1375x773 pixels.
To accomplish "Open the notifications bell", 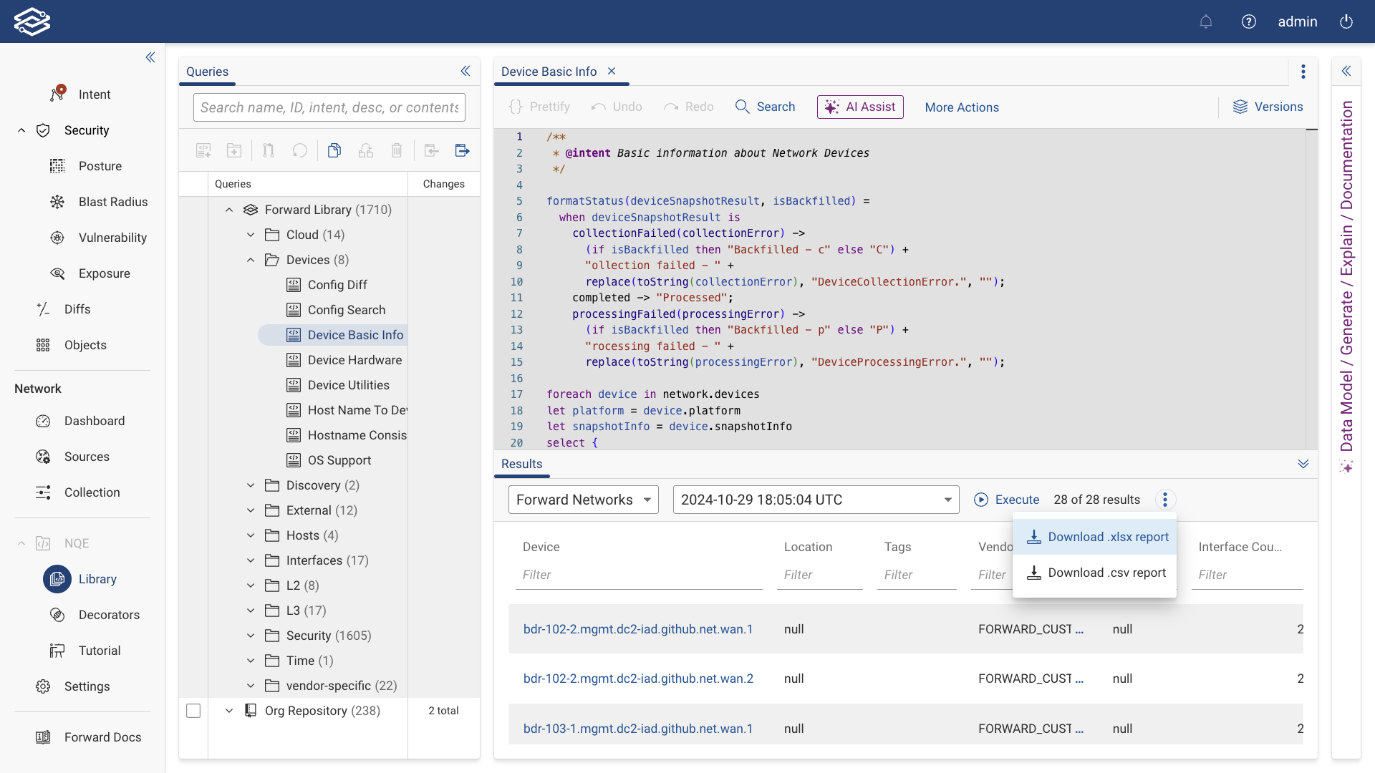I will click(x=1206, y=21).
